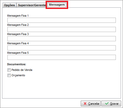The height and width of the screenshot is (108, 123).
Task: Cancel using the Cancelar button text
Action: point(94,104)
